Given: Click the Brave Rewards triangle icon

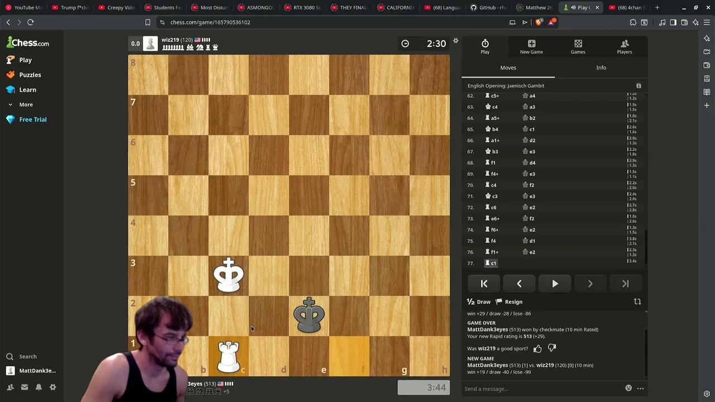Looking at the screenshot, I should tap(552, 22).
